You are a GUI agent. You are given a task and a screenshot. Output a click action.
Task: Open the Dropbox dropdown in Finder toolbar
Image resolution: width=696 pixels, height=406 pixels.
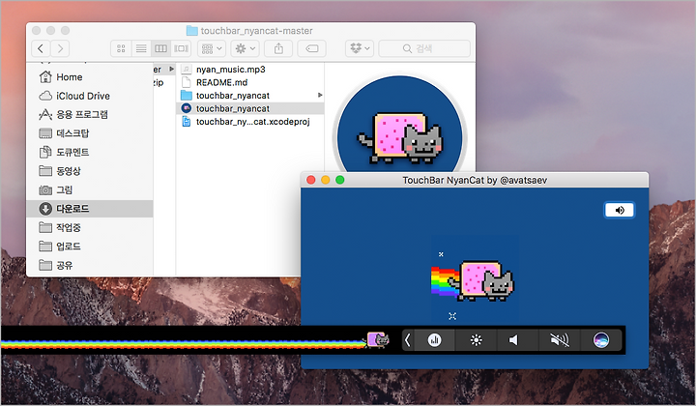(x=360, y=48)
